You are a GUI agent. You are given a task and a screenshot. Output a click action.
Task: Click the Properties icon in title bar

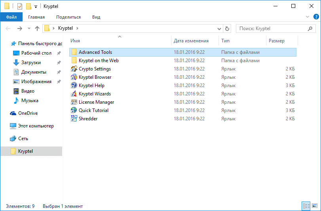[20, 6]
